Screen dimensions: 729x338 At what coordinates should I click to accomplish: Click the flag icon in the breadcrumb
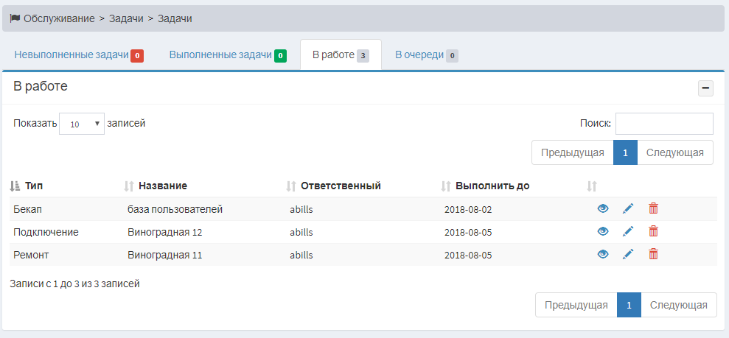point(15,18)
